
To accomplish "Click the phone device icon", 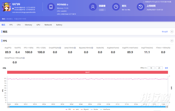I will tap(51, 7).
